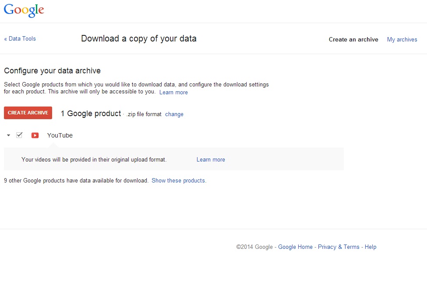This screenshot has height=303, width=427.
Task: Uncheck the YouTube product checkbox
Action: 19,135
